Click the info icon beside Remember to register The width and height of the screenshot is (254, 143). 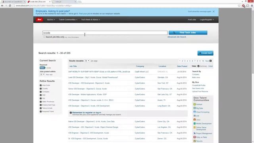[71, 113]
